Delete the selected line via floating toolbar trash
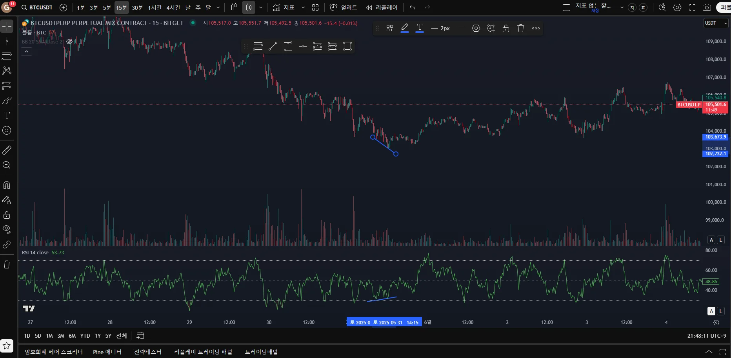The height and width of the screenshot is (358, 731). click(x=521, y=28)
